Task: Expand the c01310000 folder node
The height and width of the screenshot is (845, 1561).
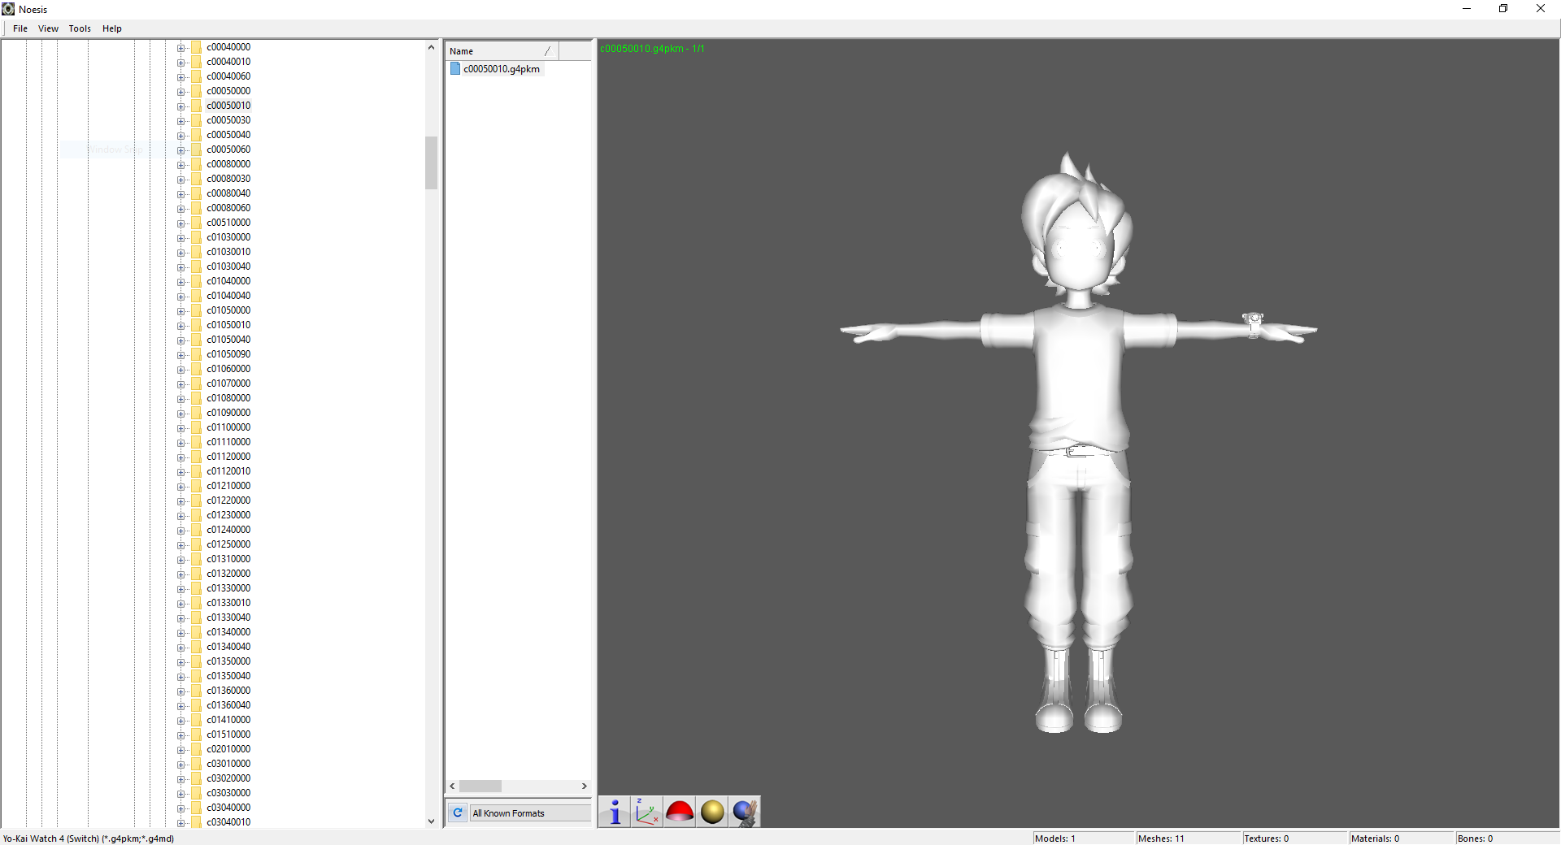Action: 180,560
